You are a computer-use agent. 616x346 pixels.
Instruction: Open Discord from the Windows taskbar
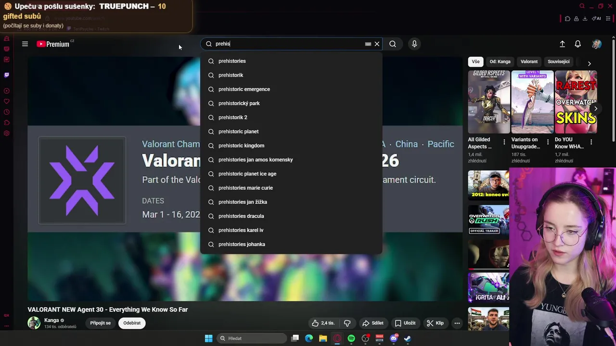click(394, 338)
